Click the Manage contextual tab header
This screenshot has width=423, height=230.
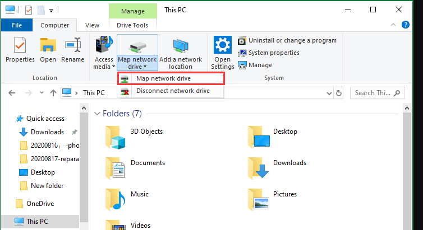pyautogui.click(x=133, y=11)
